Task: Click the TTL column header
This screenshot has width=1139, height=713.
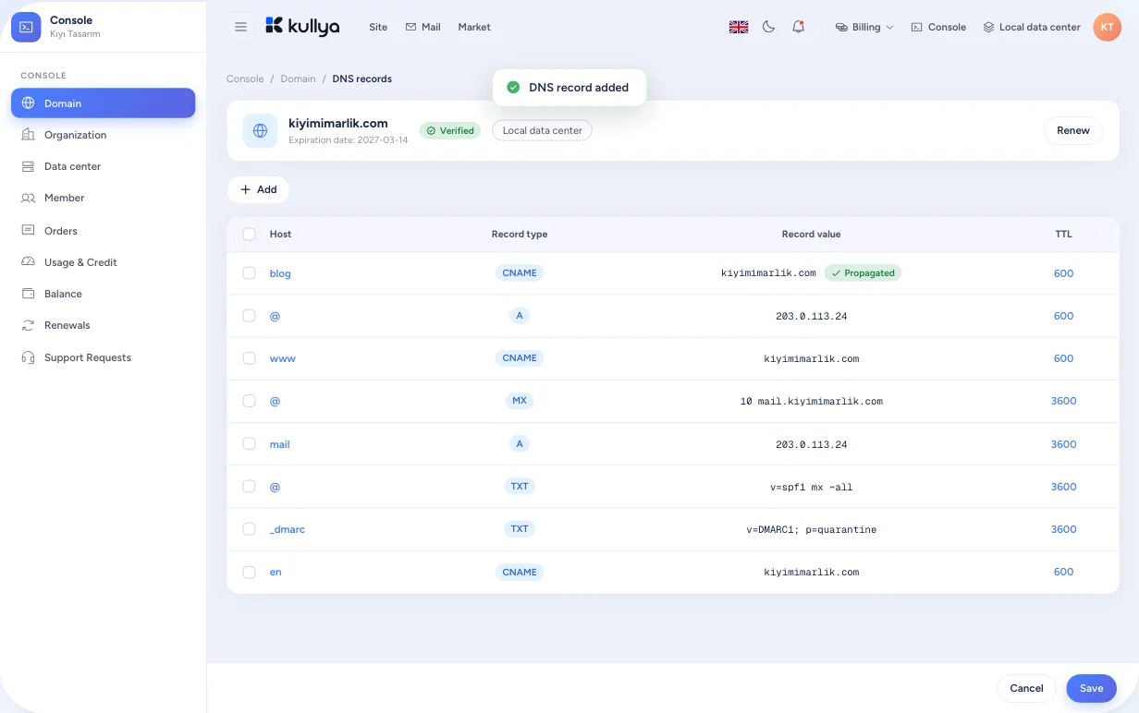Action: point(1063,234)
